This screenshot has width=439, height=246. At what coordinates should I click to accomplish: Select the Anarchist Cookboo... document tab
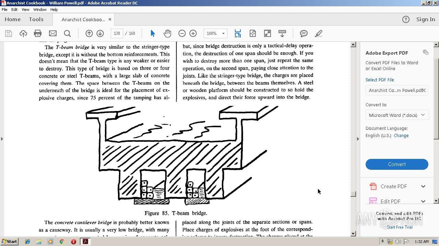[x=83, y=19]
